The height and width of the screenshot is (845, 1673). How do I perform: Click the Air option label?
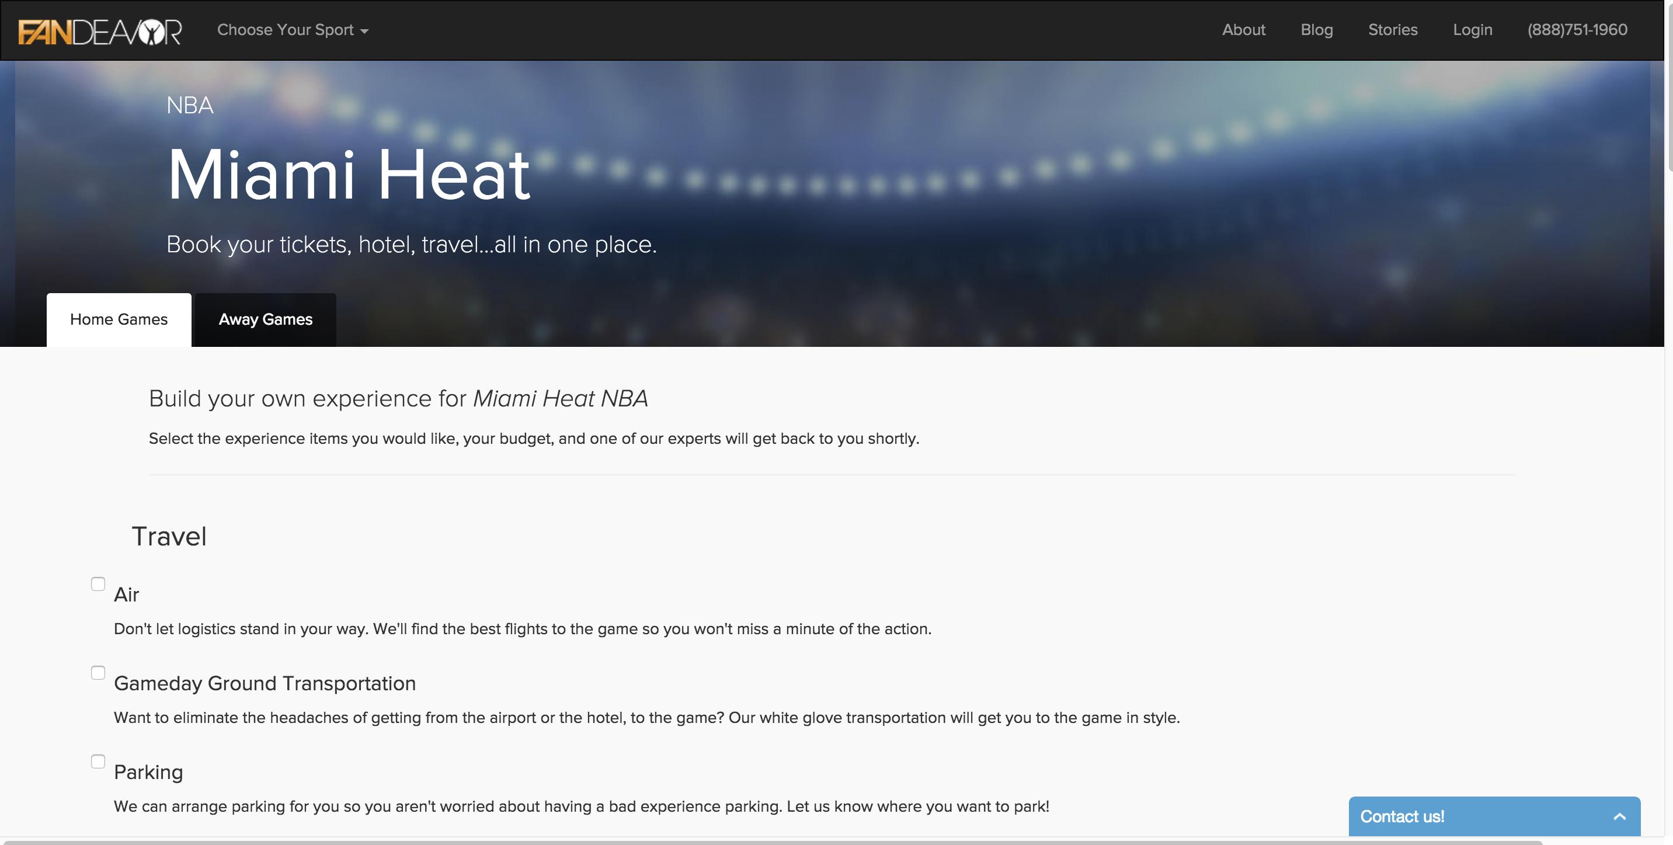[x=127, y=594]
